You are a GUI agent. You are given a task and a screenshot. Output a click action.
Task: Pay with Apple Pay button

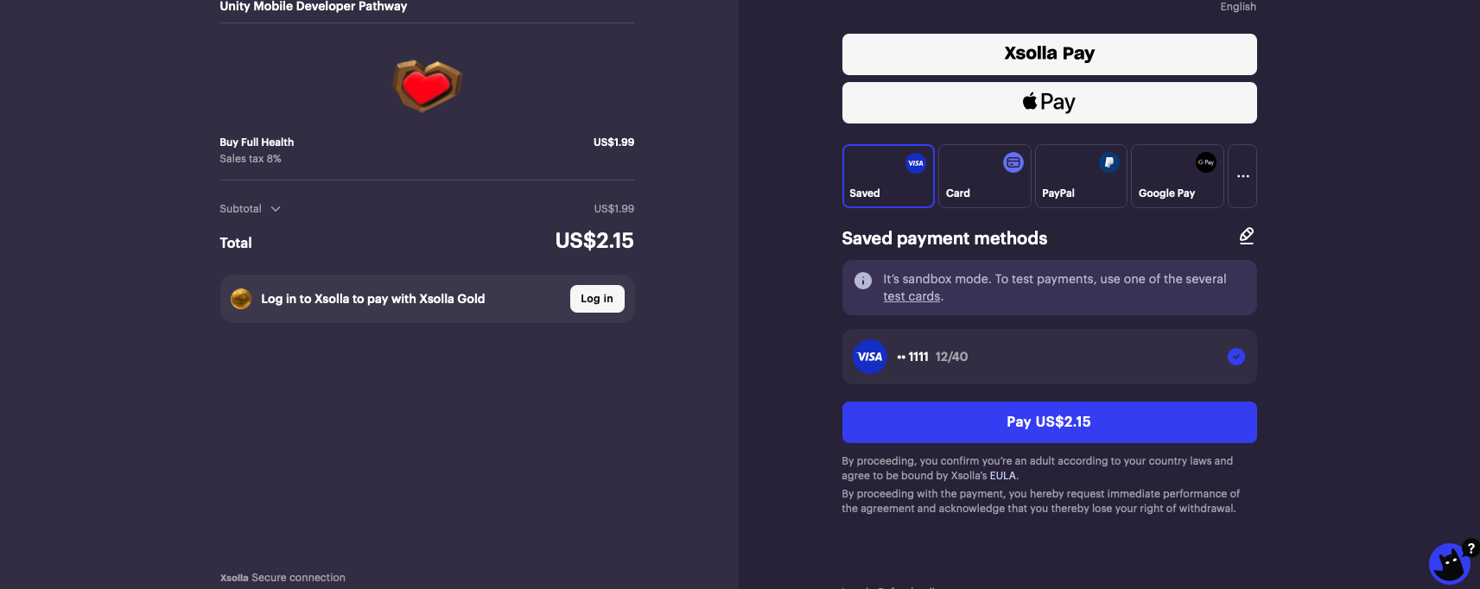[1049, 103]
